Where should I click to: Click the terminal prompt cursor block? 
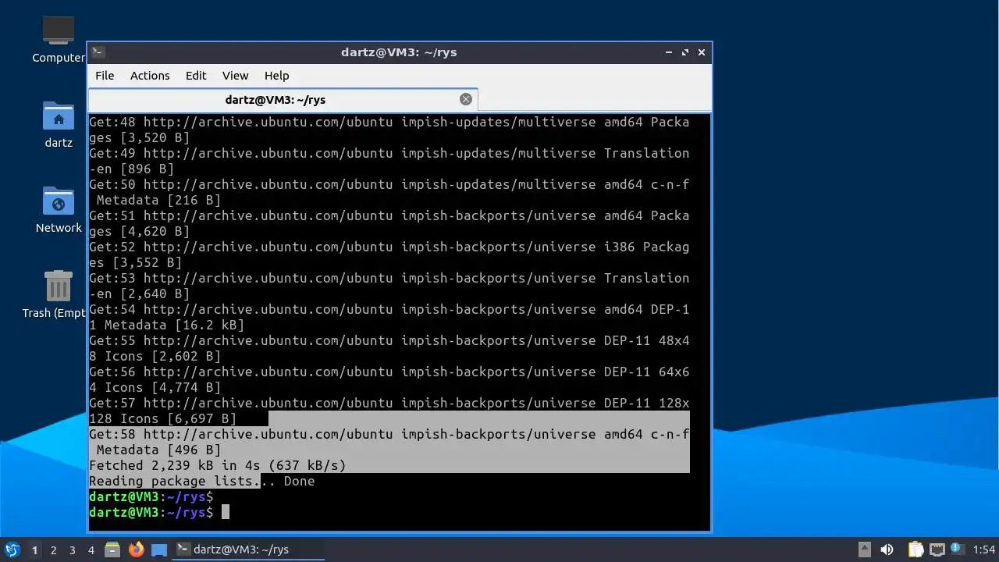[x=226, y=512]
